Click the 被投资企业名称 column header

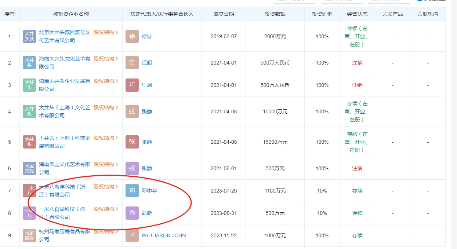[x=71, y=14]
